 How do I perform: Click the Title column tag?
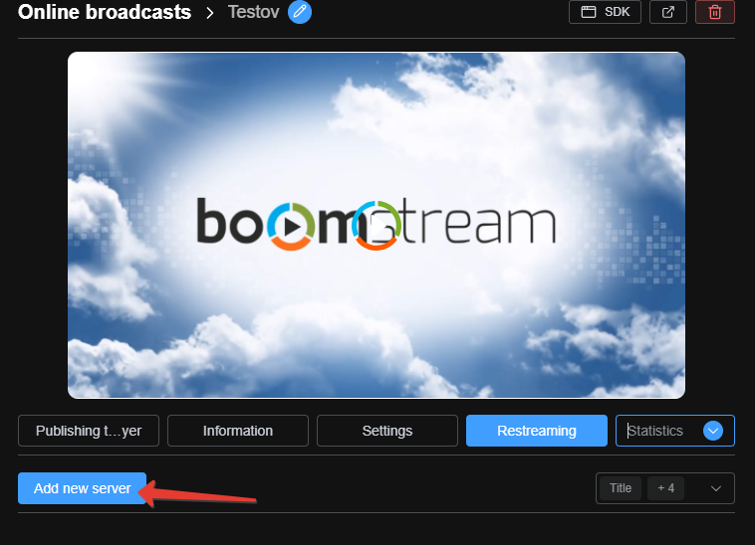click(621, 488)
